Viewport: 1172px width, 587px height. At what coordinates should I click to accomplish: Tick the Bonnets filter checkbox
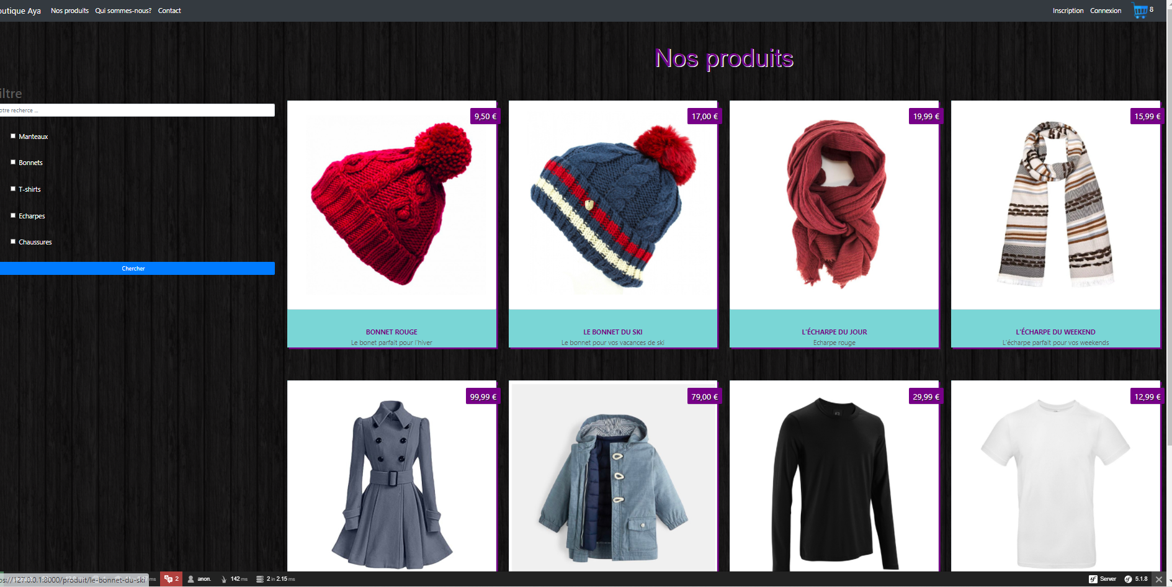(x=13, y=162)
